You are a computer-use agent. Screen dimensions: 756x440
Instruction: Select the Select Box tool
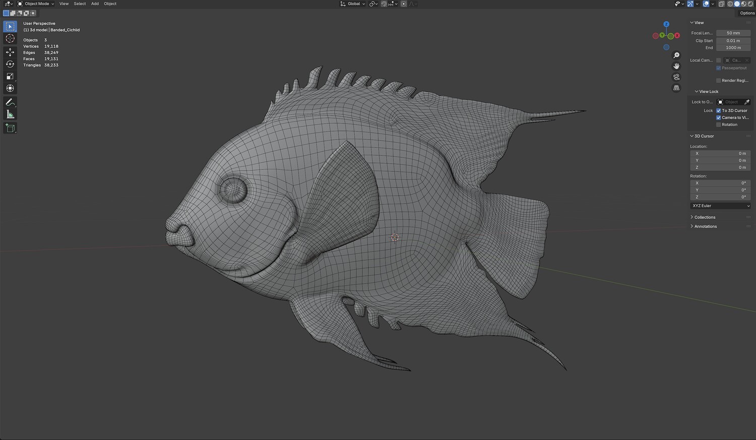(x=10, y=26)
